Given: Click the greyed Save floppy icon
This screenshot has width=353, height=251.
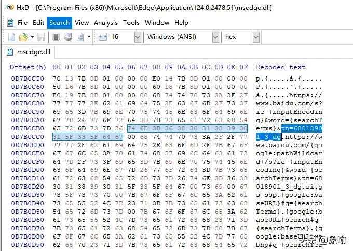Looking at the screenshot, I should [x=41, y=37].
